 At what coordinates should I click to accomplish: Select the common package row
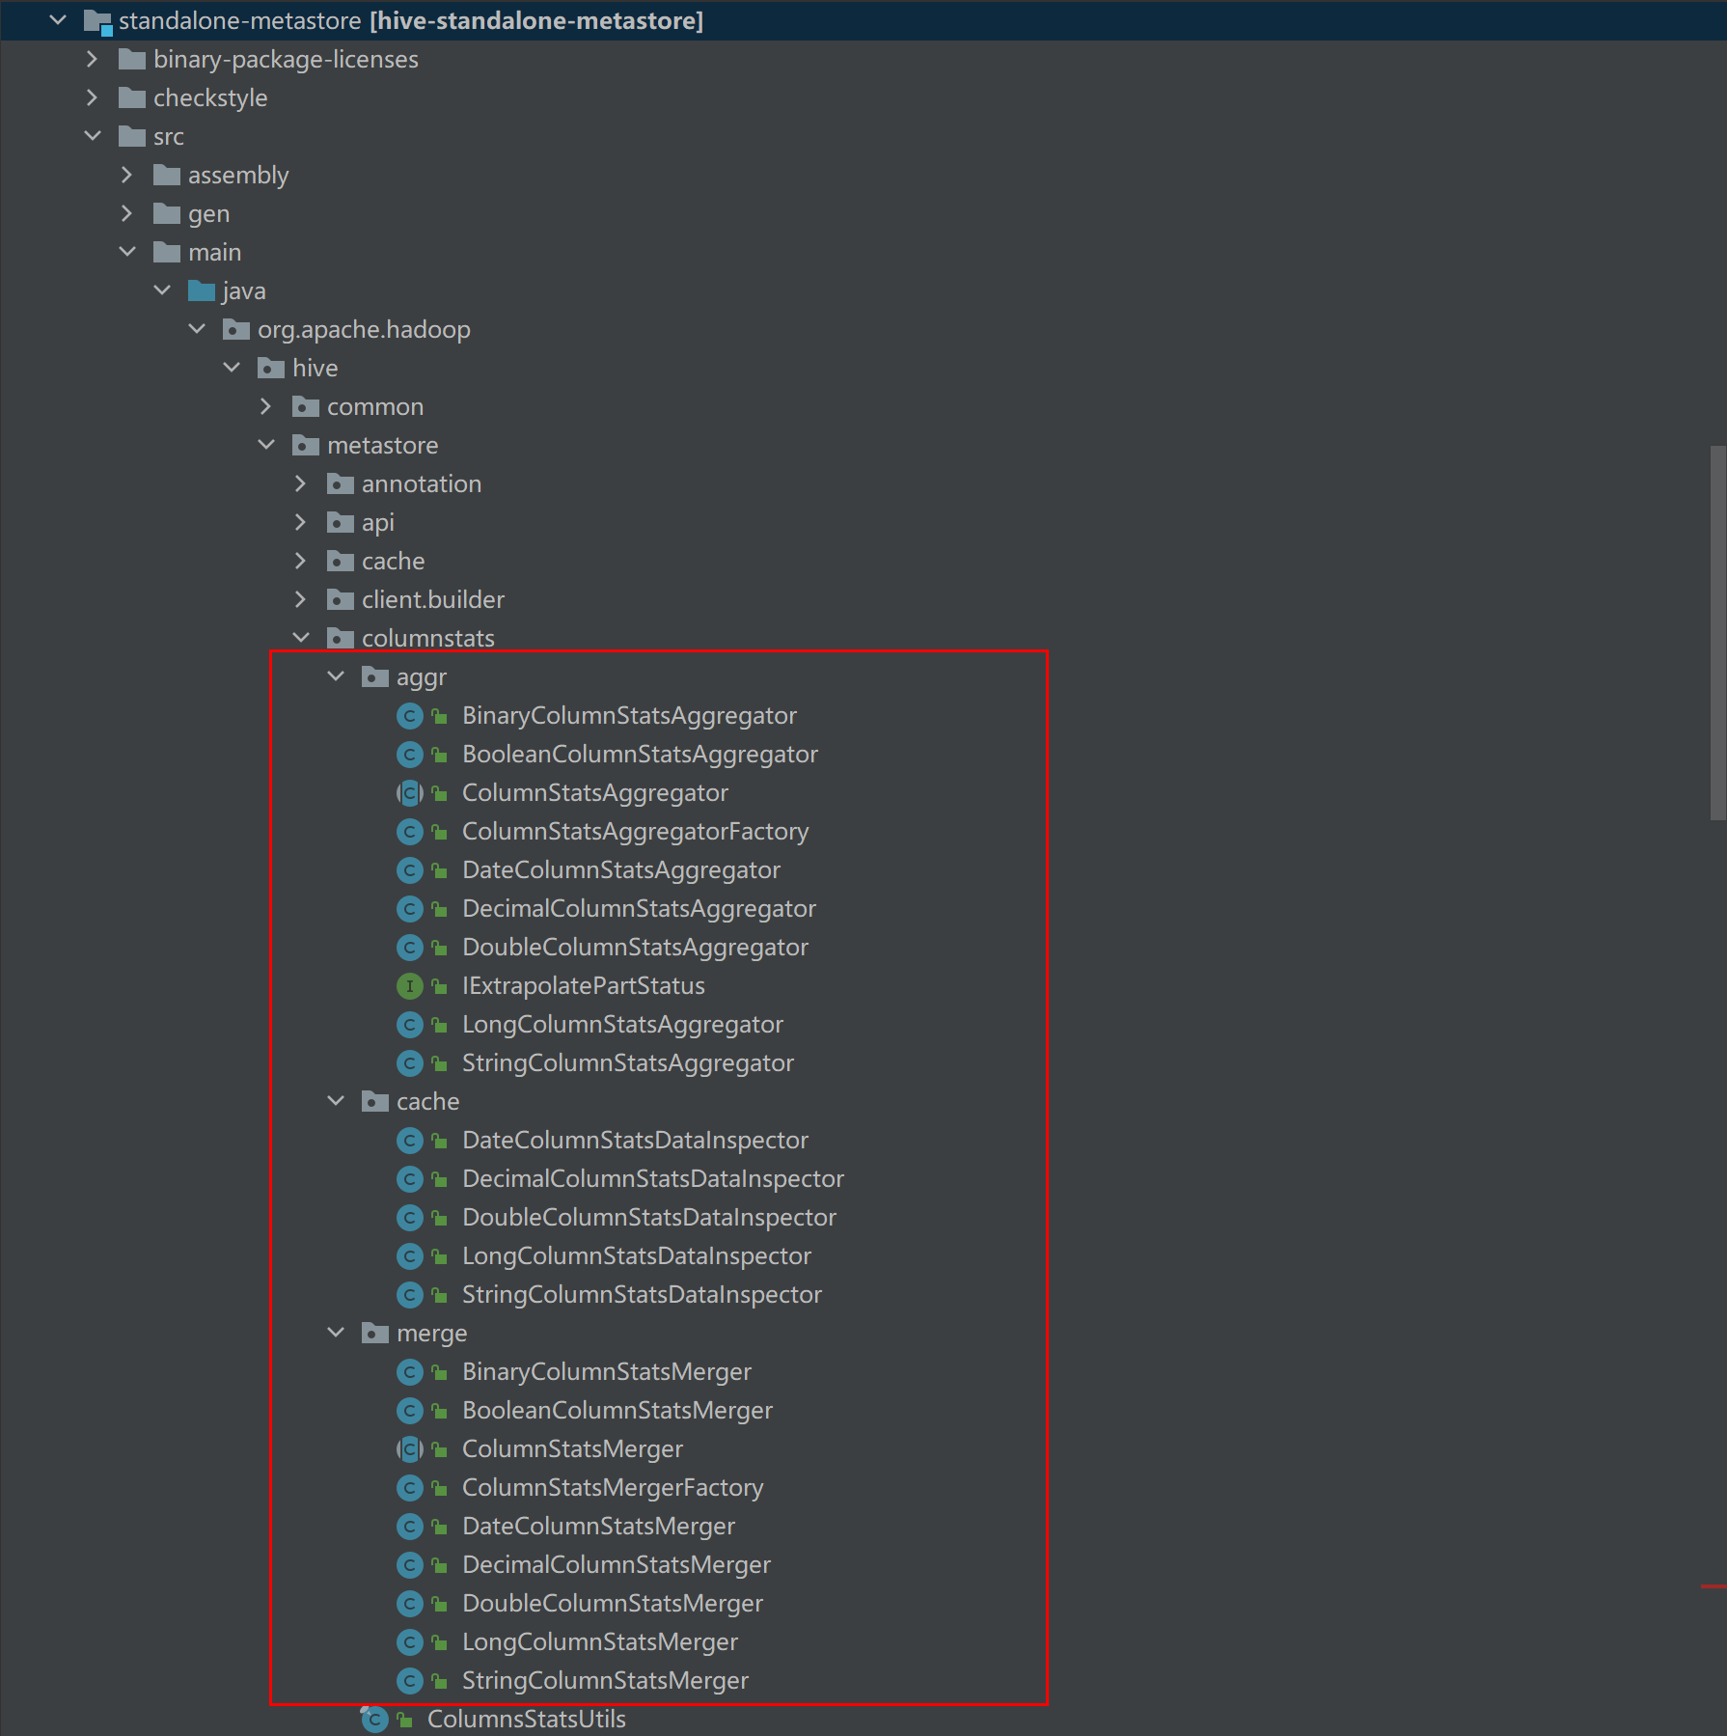tap(863, 407)
